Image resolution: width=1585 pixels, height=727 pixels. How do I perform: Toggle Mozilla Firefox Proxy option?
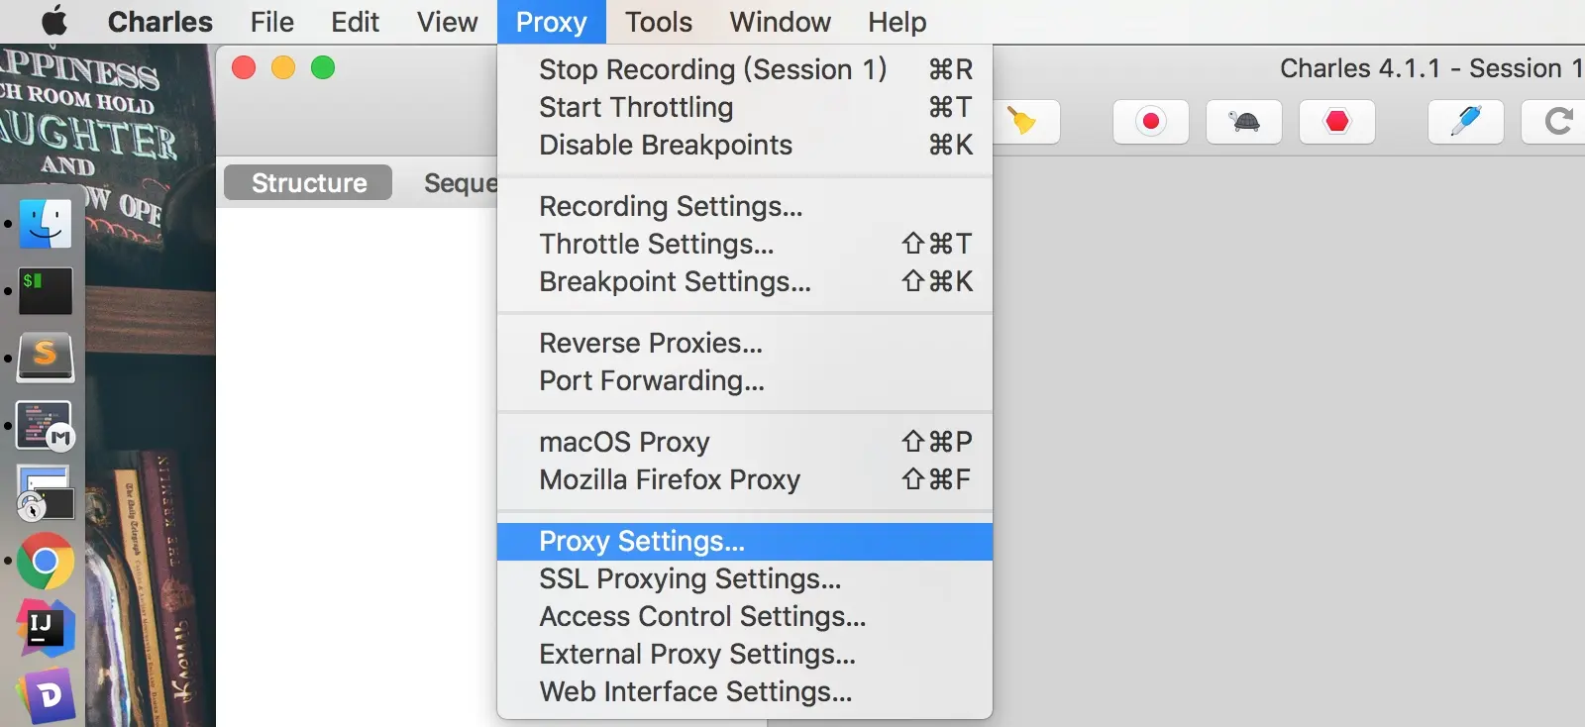pyautogui.click(x=670, y=479)
